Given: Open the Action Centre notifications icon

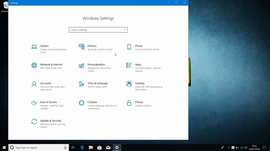Looking at the screenshot, I should (265, 147).
